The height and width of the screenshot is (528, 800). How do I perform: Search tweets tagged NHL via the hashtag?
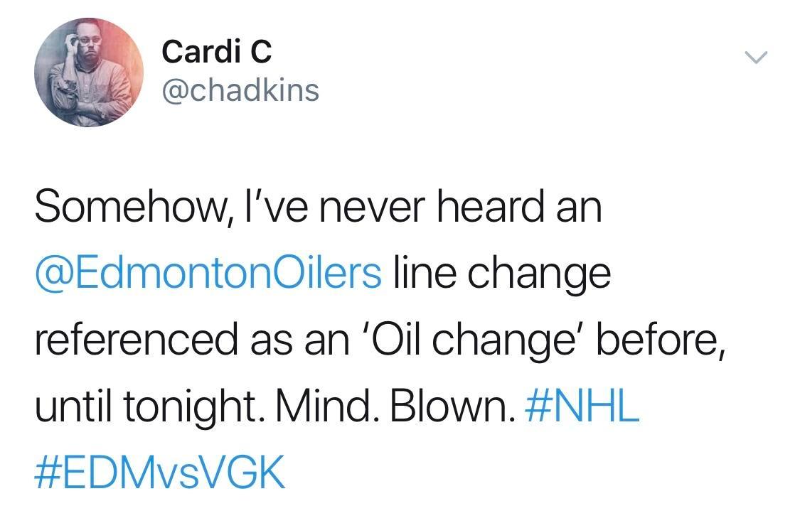click(x=582, y=408)
